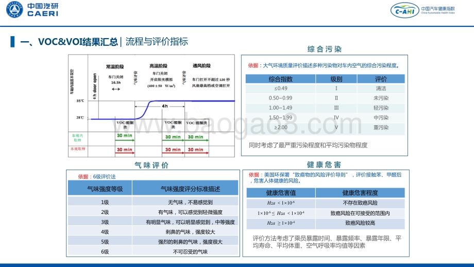This screenshot has width=474, height=267.
Task: Click the 评价方法考虑了乘员暴露时间 paragraph
Action: pos(327,242)
